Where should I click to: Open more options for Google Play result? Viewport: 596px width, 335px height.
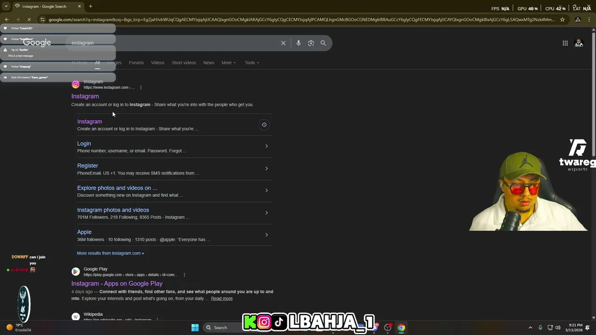[x=184, y=275]
